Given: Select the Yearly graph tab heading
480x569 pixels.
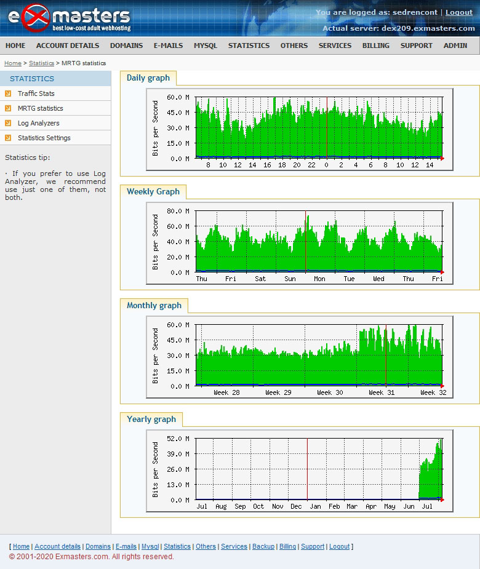Looking at the screenshot, I should (151, 419).
